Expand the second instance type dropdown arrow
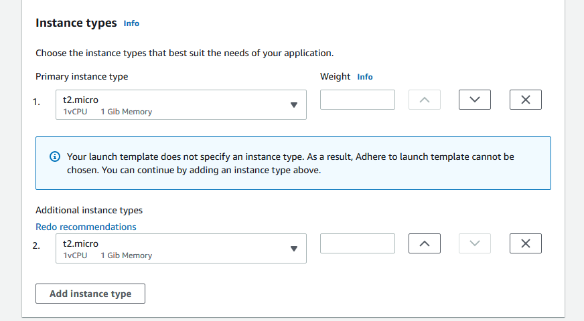584x321 pixels. pos(293,249)
